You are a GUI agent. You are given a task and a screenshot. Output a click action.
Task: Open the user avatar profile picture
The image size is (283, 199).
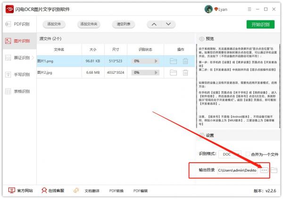[x=208, y=9]
